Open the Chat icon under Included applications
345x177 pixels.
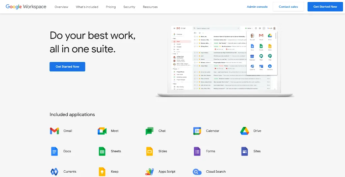point(149,131)
